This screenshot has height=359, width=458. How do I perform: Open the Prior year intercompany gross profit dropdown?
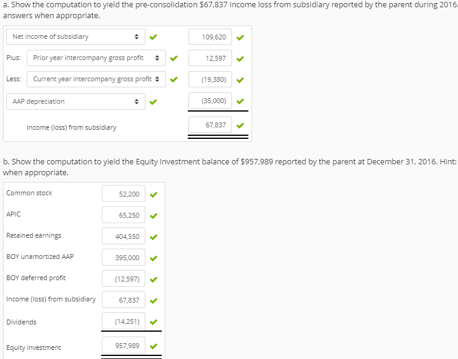tap(96, 58)
